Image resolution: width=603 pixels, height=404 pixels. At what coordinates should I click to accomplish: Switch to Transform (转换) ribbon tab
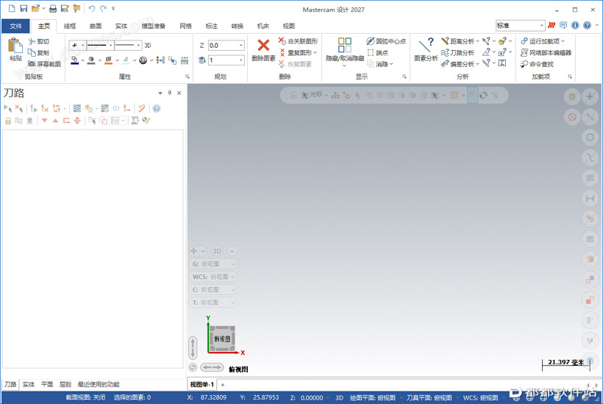point(238,26)
